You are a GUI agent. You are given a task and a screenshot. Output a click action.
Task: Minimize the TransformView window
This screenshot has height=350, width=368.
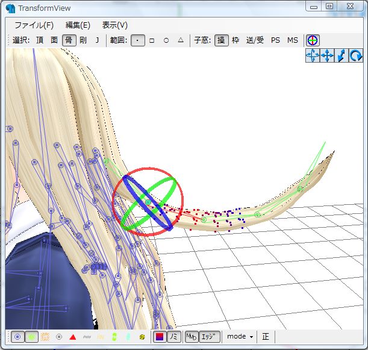click(x=314, y=7)
